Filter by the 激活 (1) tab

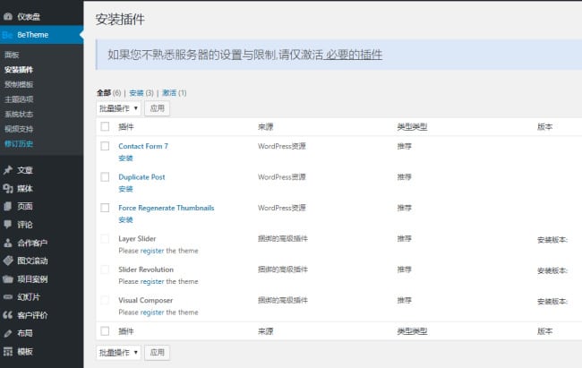click(x=168, y=93)
